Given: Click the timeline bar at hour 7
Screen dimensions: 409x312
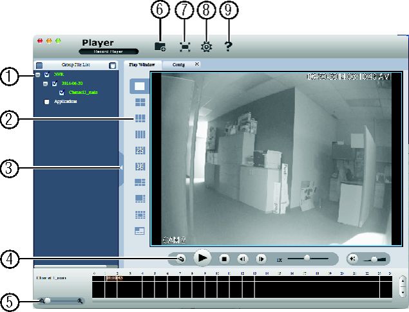Looking at the screenshot, I should (x=186, y=287).
